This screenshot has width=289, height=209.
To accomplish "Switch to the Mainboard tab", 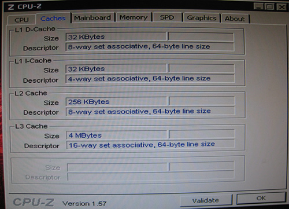I will pyautogui.click(x=92, y=18).
